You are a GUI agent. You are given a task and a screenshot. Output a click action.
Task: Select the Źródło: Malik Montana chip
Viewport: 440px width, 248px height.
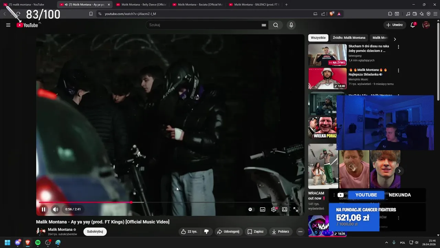click(349, 38)
